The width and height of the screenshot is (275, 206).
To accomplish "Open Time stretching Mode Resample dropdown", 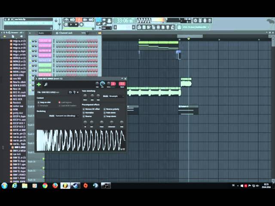I will tap(116, 96).
